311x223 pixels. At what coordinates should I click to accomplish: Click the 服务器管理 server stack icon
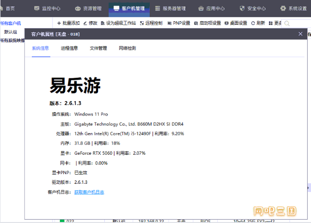coord(157,8)
